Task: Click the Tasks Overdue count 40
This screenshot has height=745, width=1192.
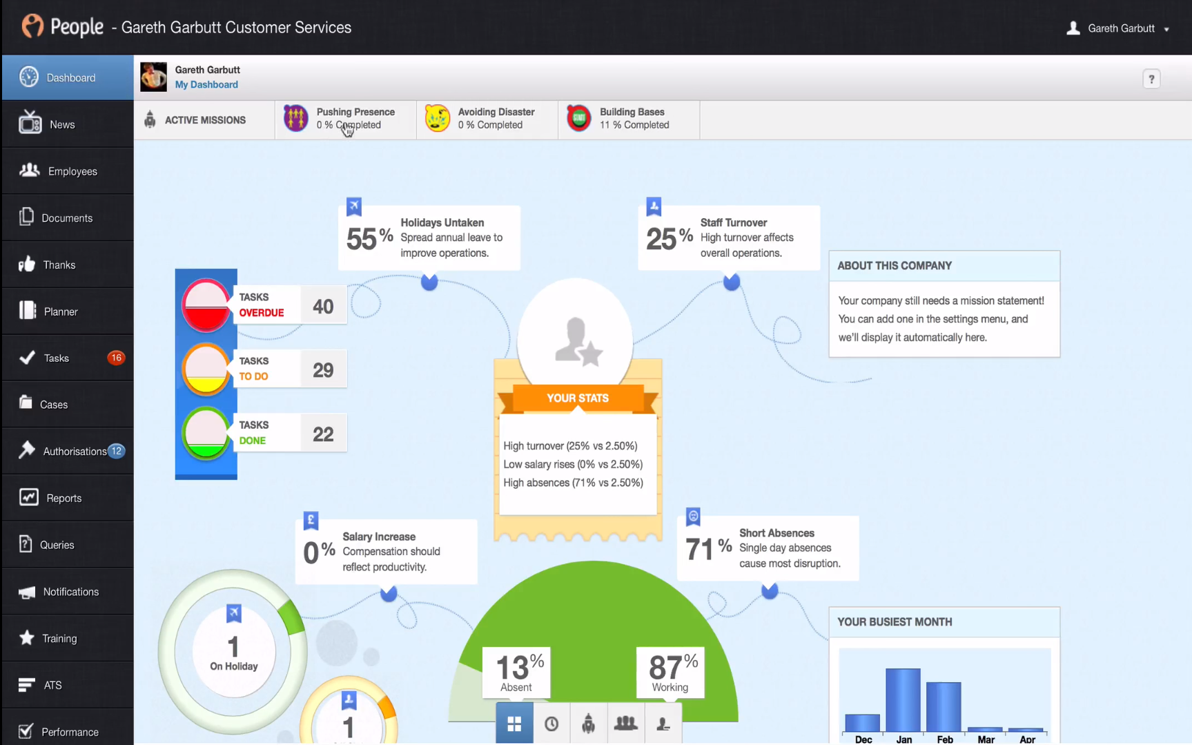Action: point(323,307)
